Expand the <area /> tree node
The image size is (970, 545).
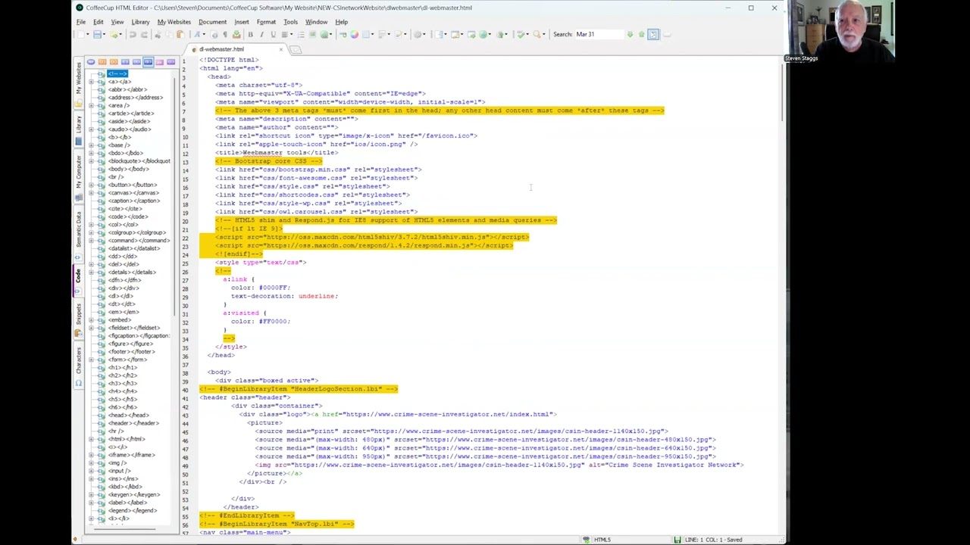tap(92, 105)
